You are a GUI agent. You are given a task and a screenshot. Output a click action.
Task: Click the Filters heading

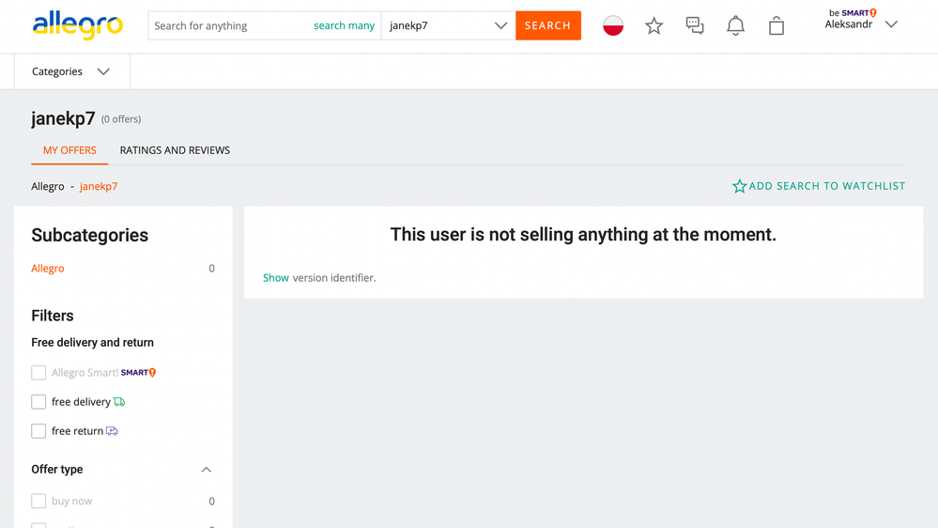(52, 316)
